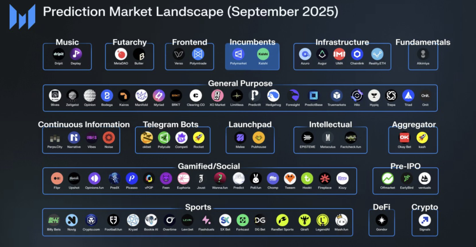Open the Chainlink hexagon icon
The height and width of the screenshot is (247, 476).
tap(357, 54)
